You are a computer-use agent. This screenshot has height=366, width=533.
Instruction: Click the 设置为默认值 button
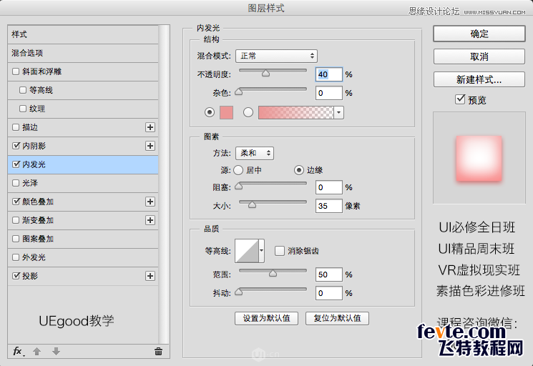pos(266,318)
